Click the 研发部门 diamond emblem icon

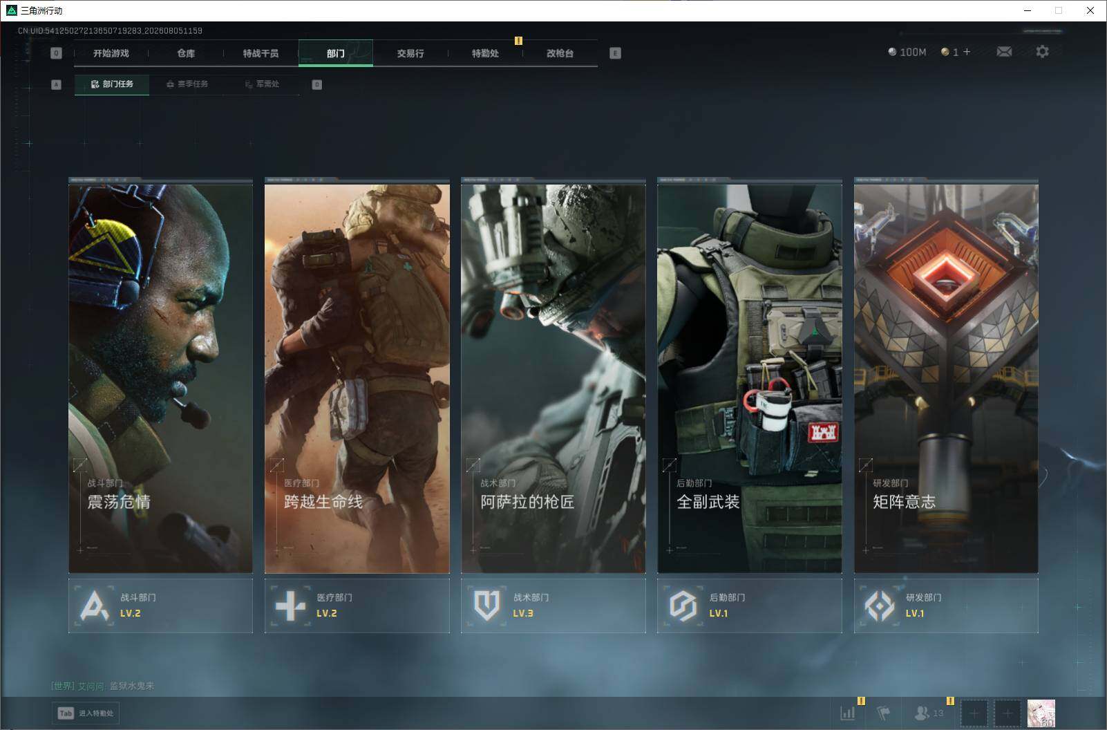pos(879,606)
